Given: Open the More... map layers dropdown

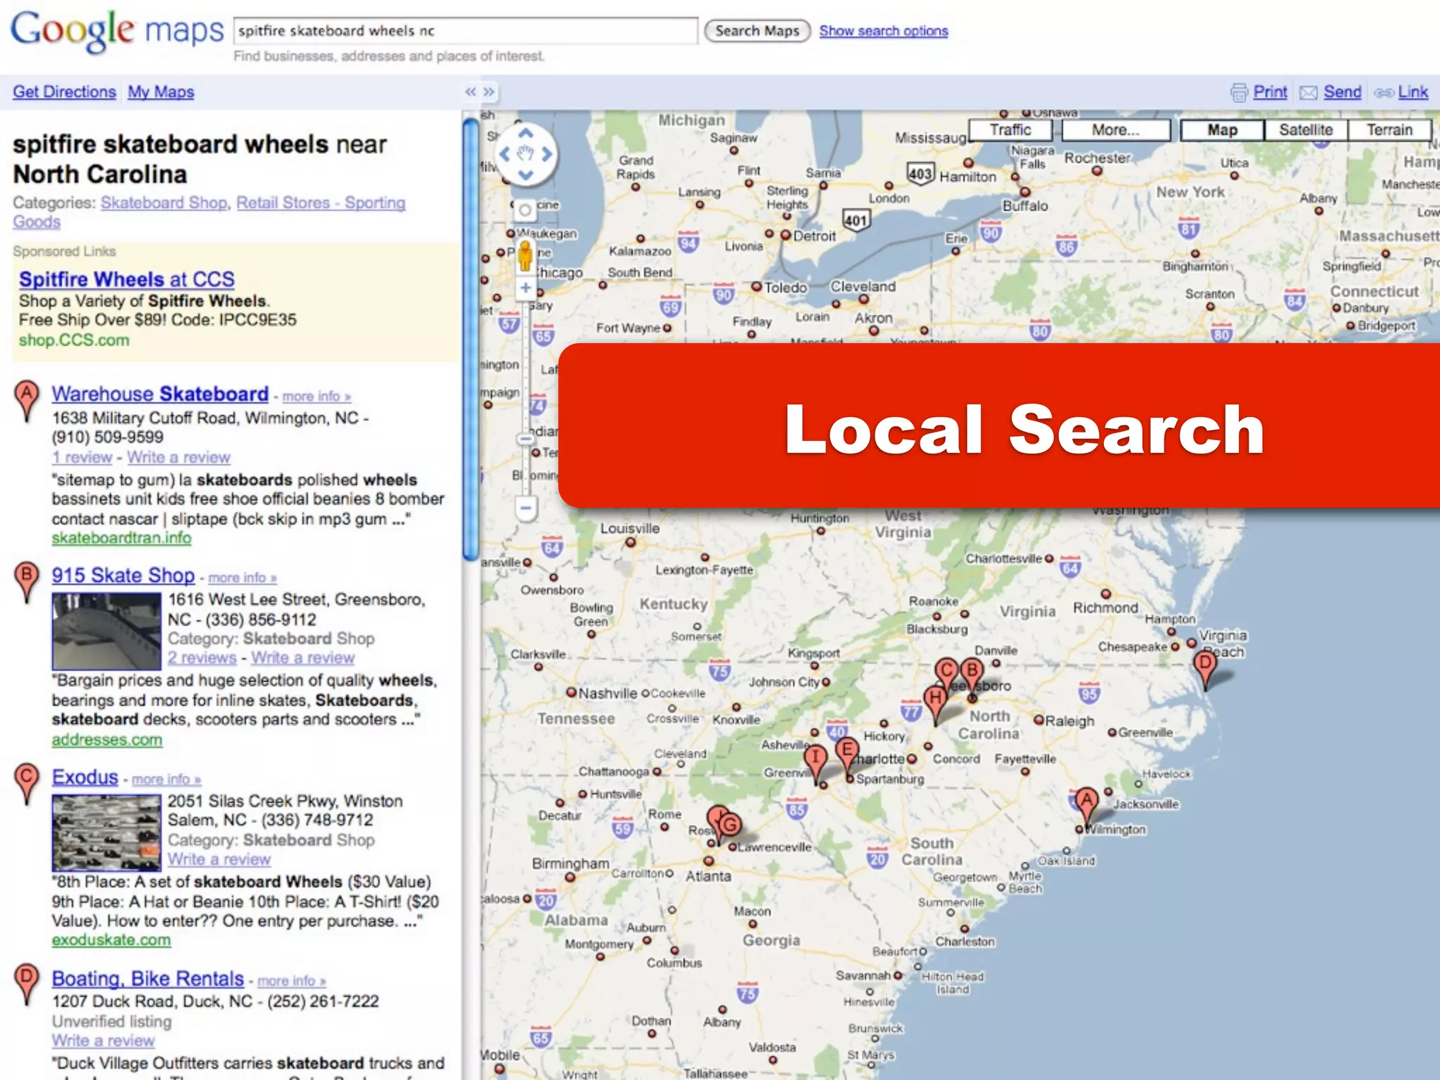Looking at the screenshot, I should [1115, 130].
